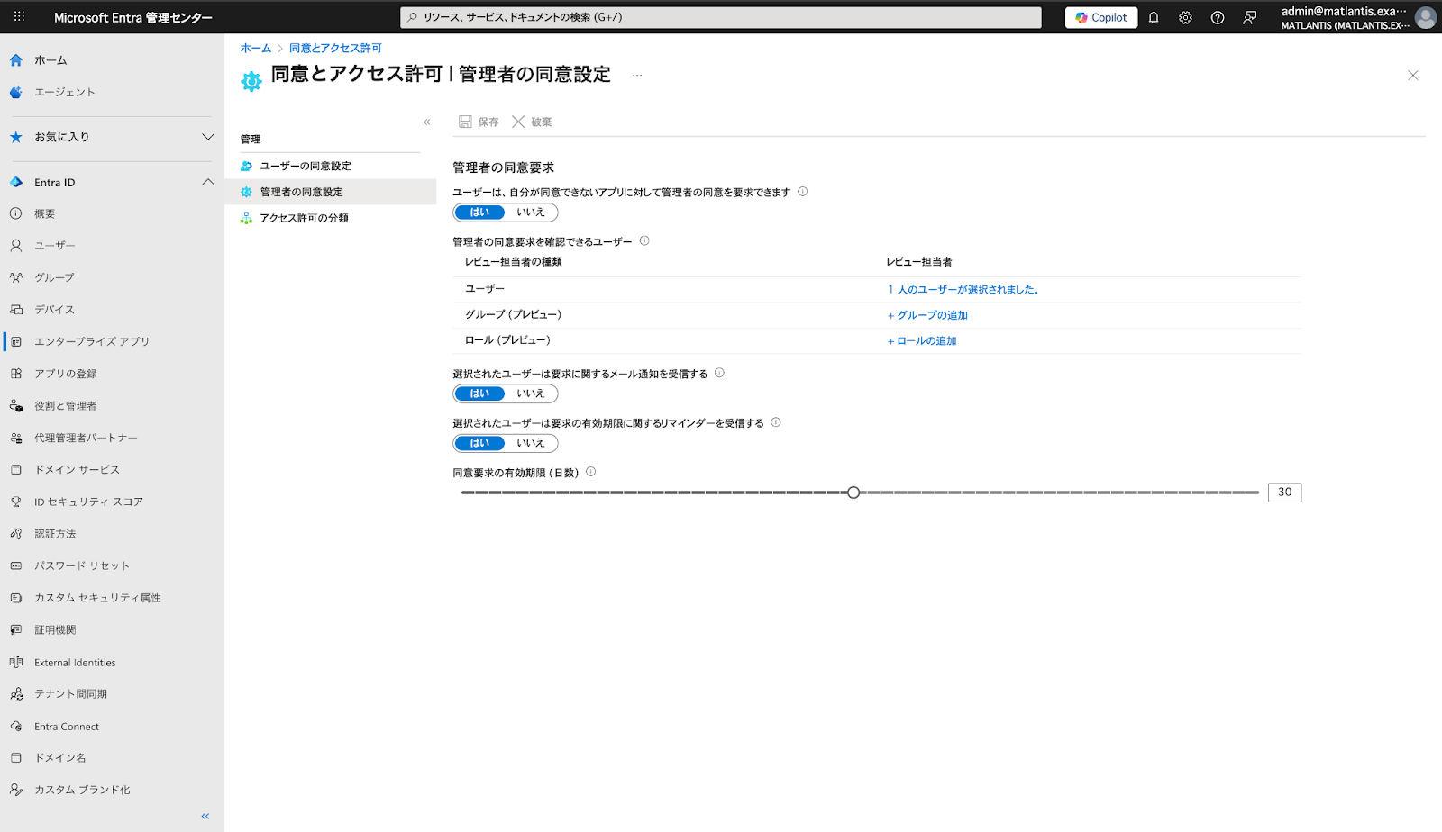The width and height of the screenshot is (1442, 832).
Task: Expand the お気に入り favorites section
Action: (x=207, y=137)
